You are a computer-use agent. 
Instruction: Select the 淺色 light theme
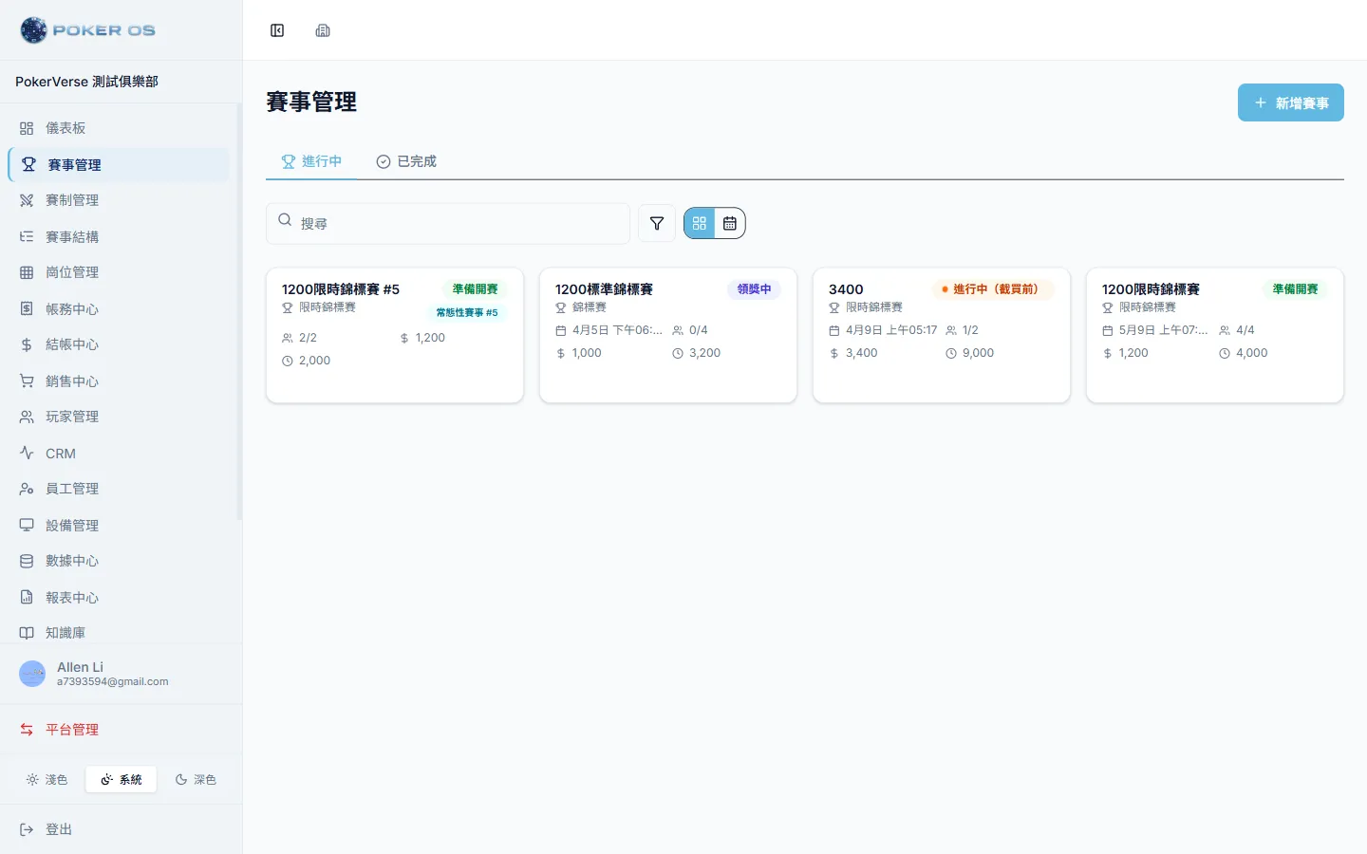47,780
